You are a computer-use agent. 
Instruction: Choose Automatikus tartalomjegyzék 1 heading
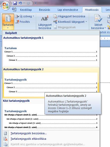[x=23, y=38]
